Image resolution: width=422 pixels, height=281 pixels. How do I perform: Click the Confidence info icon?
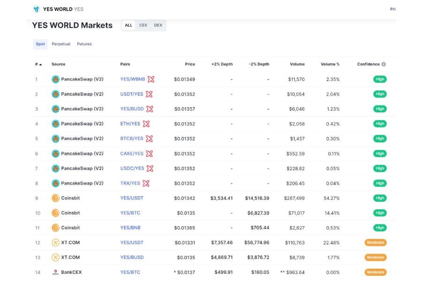click(x=384, y=64)
